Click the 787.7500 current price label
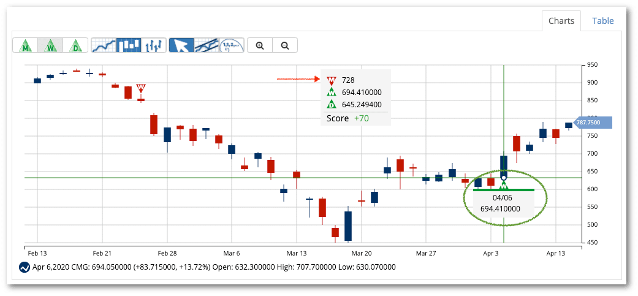This screenshot has height=296, width=638. pyautogui.click(x=593, y=123)
